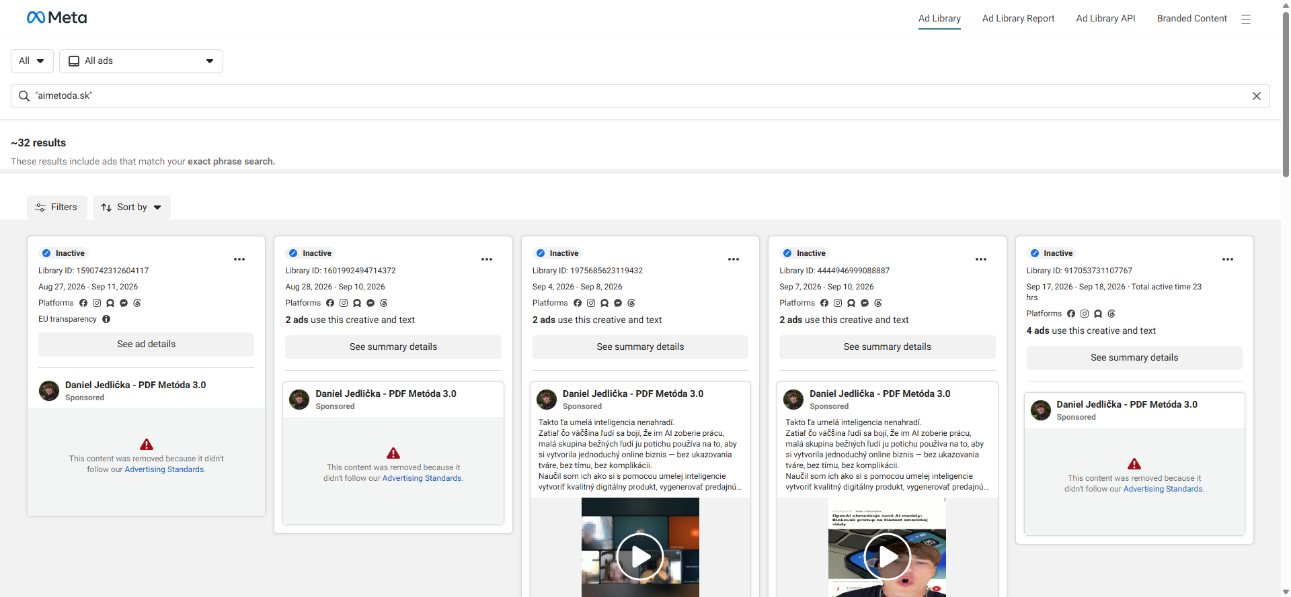Click the advertiser avatar on ad 1590742312604117

click(x=49, y=391)
